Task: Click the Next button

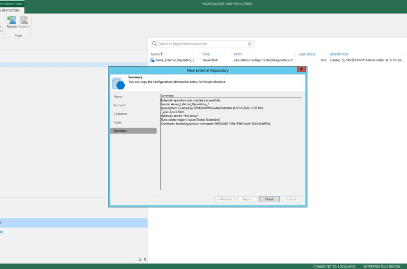Action: pyautogui.click(x=247, y=199)
